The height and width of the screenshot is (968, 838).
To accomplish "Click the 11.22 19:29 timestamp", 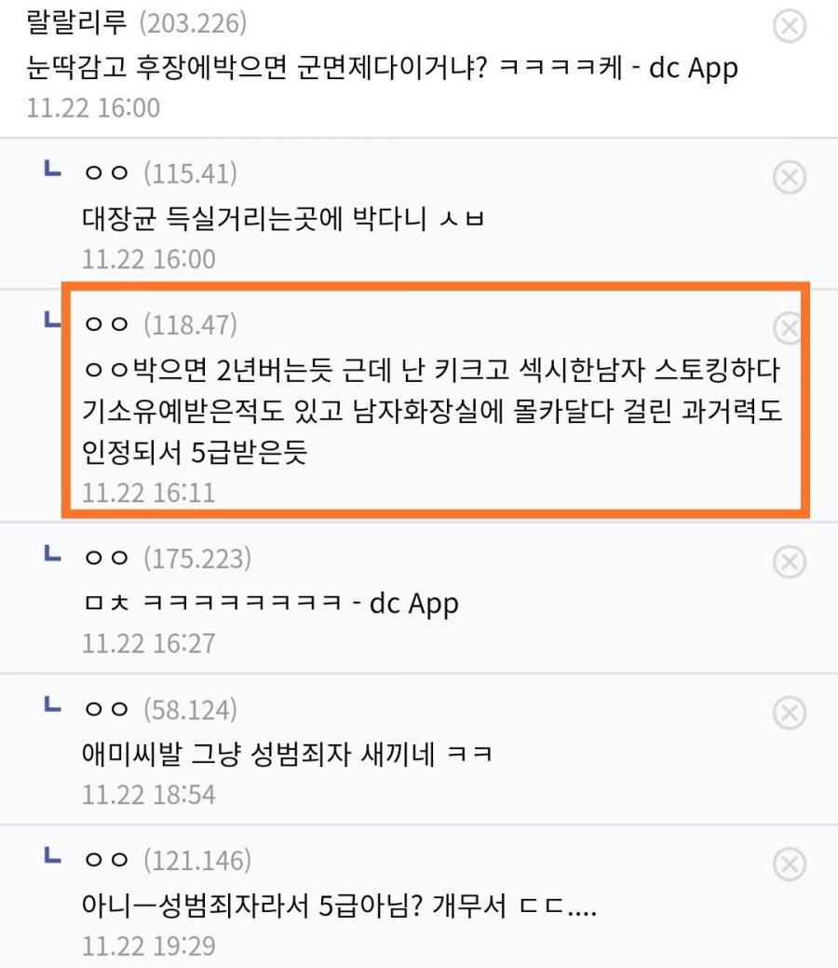I will click(149, 946).
